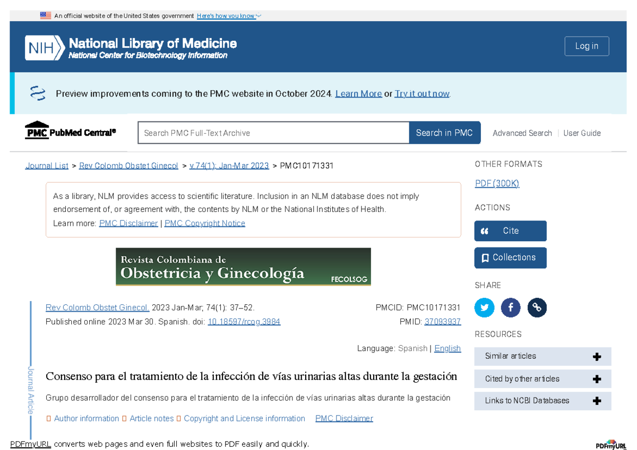637x450 pixels.
Task: Add article to Collections
Action: [510, 258]
